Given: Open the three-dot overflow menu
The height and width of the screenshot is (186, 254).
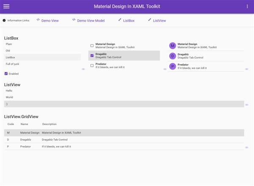Looking at the screenshot, I should 247,6.
